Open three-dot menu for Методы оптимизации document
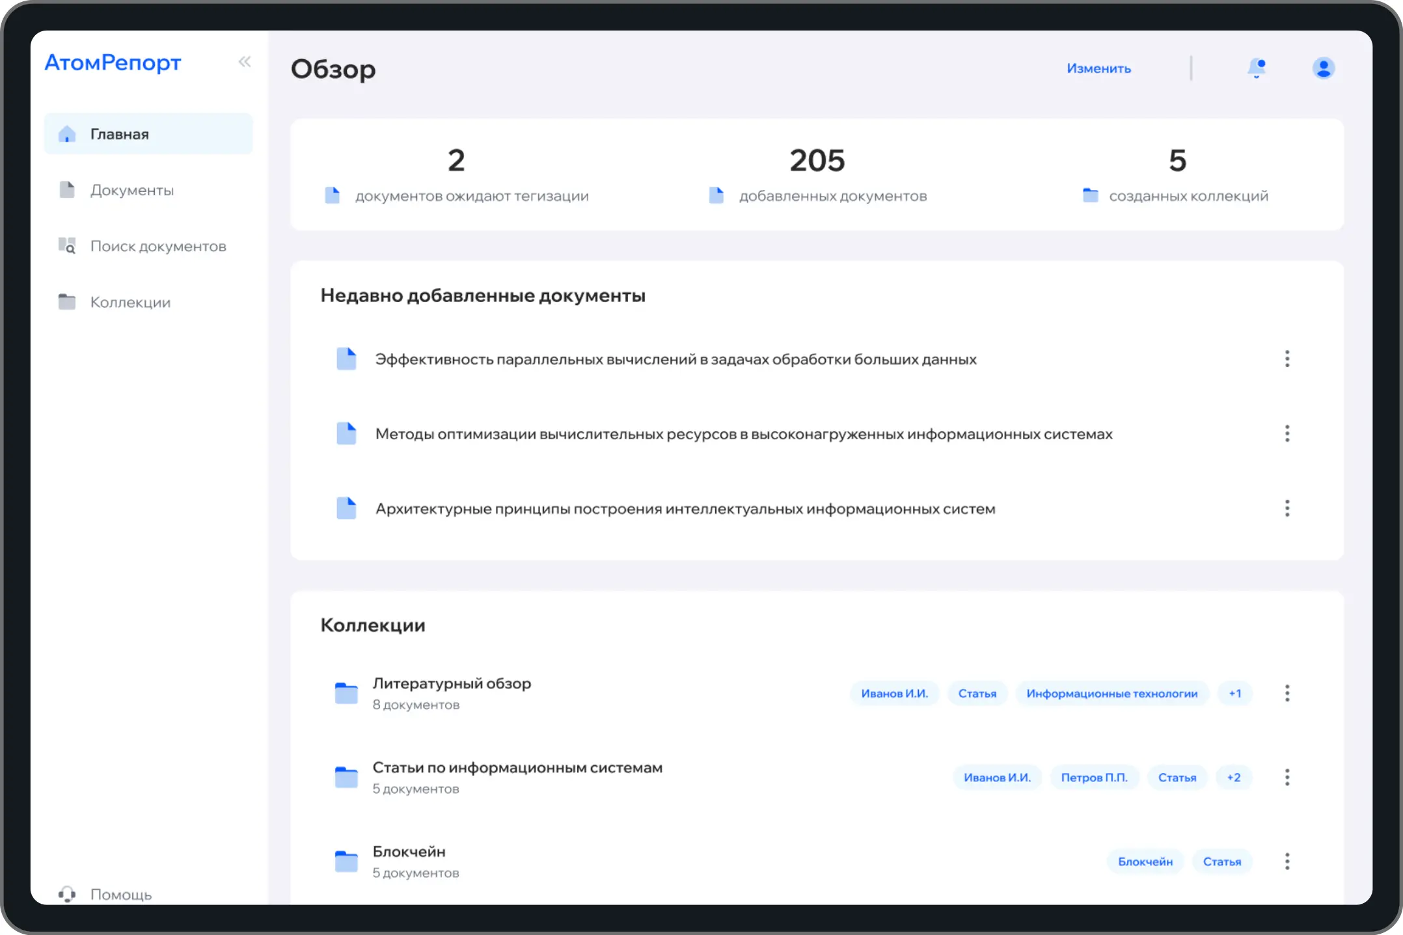 pos(1287,433)
